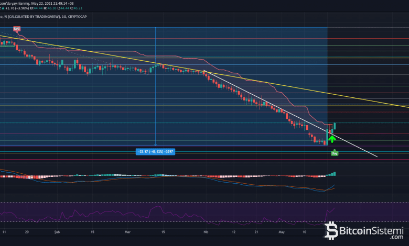Click the green Buy signal label
This screenshot has width=409, height=246.
click(335, 153)
